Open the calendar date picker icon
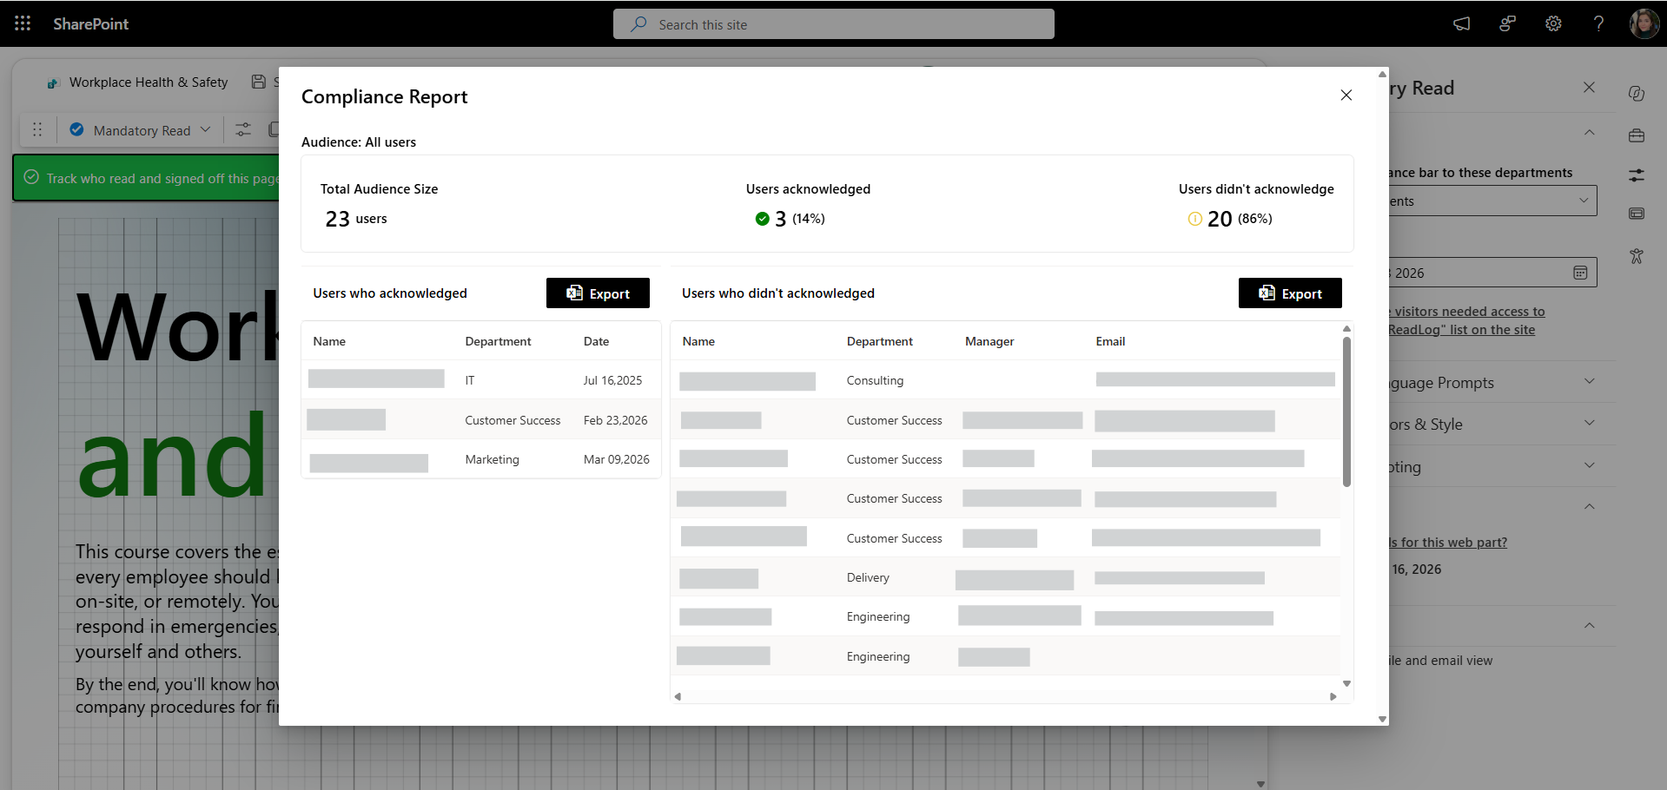 point(1580,273)
